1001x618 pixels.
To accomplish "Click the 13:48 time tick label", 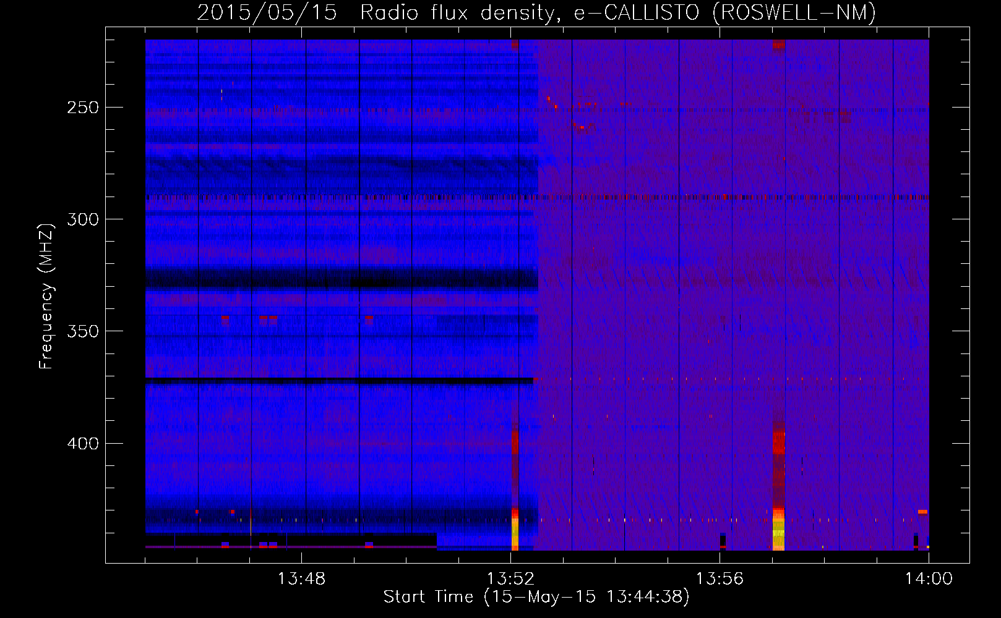I will click(301, 578).
